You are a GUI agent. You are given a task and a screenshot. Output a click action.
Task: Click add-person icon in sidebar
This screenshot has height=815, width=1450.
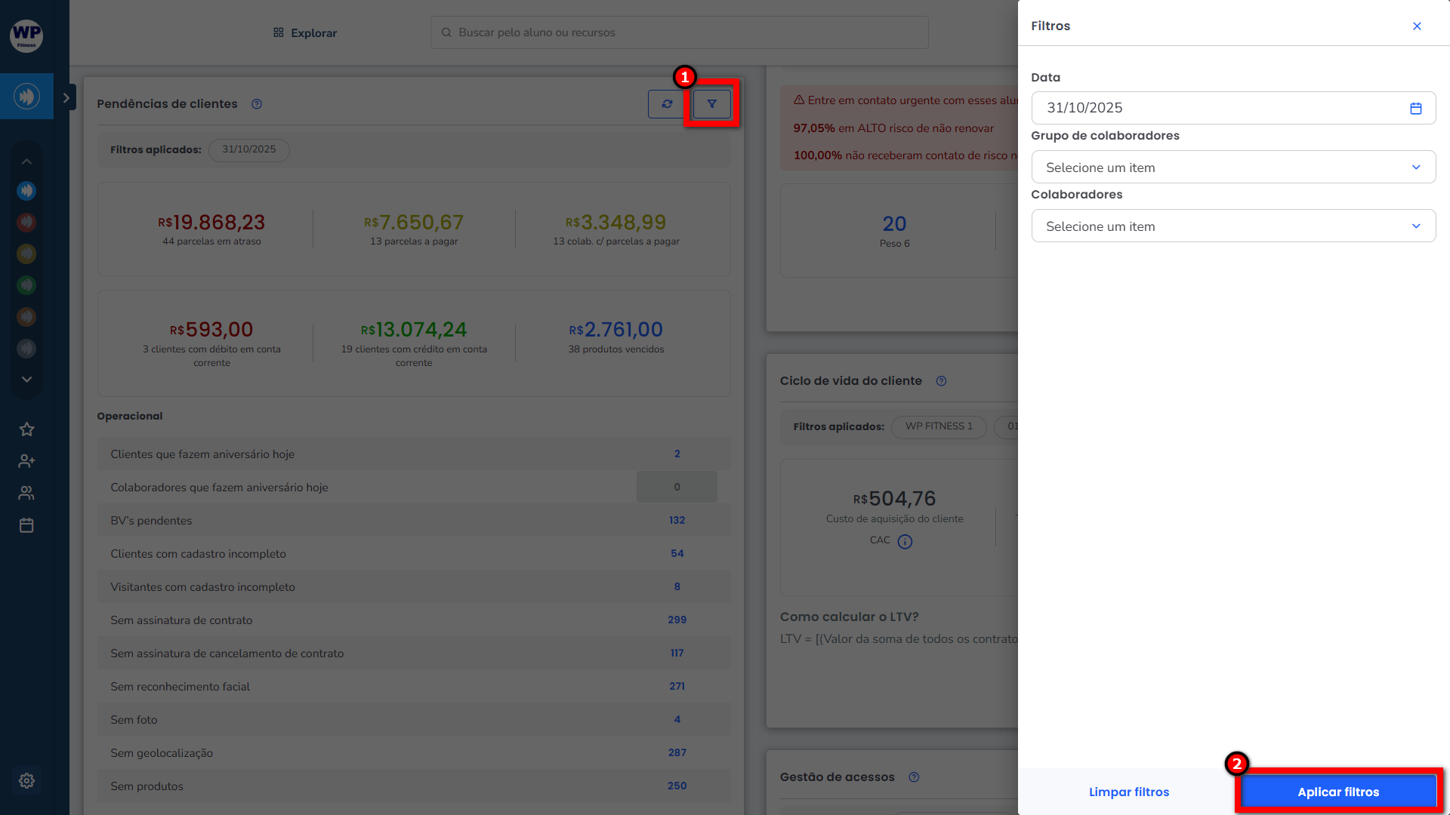[x=26, y=461]
